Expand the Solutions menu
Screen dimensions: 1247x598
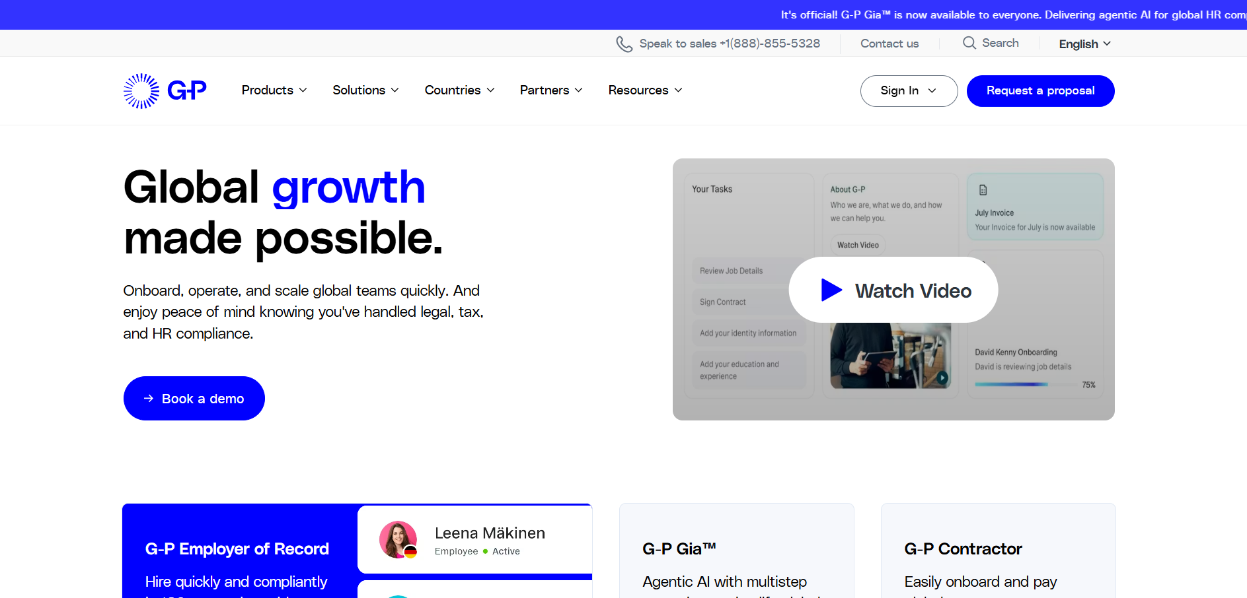pos(365,90)
